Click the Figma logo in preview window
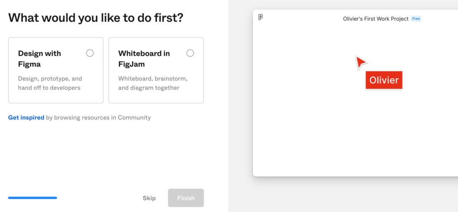458x212 pixels. [x=261, y=17]
